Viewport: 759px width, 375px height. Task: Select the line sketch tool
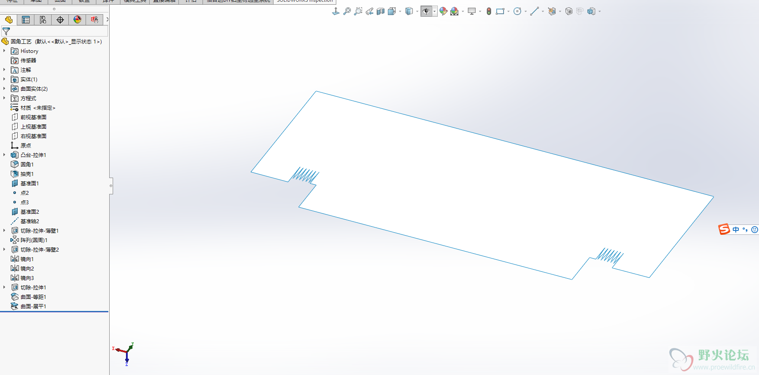coord(535,11)
